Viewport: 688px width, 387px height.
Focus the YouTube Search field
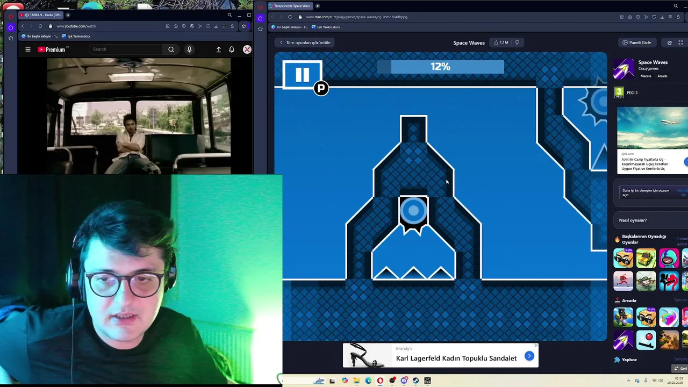pyautogui.click(x=126, y=49)
